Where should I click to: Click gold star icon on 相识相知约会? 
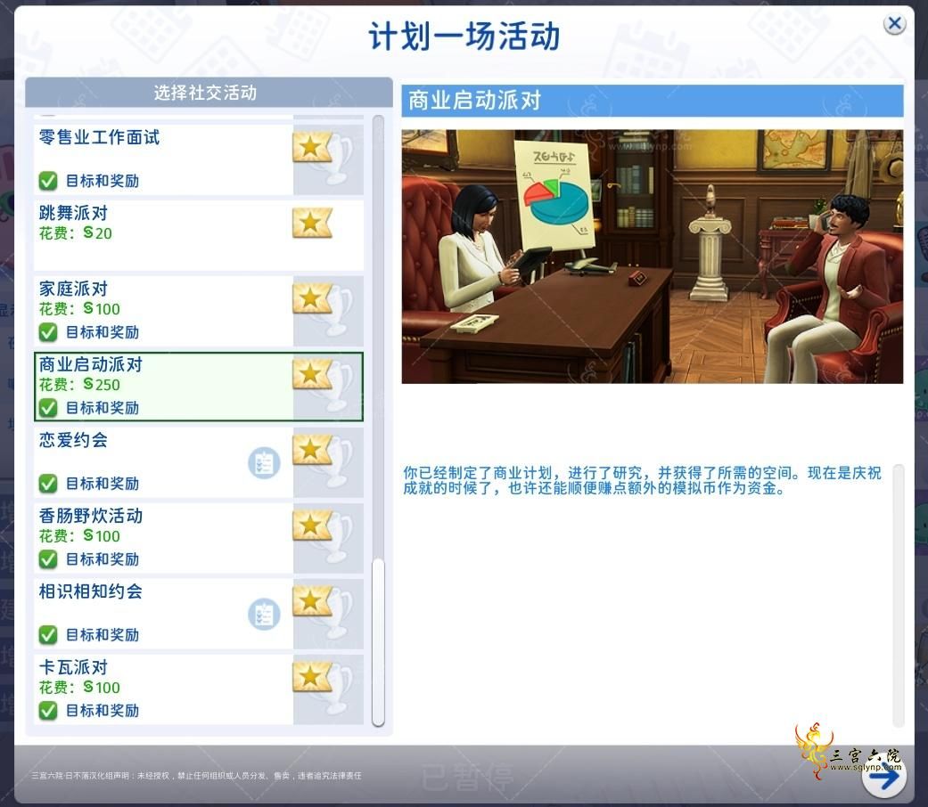pos(311,600)
